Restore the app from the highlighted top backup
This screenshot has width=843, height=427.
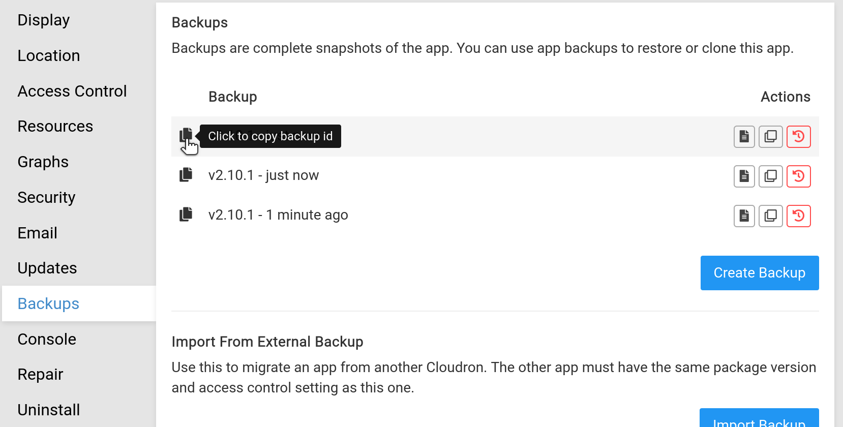coord(798,137)
